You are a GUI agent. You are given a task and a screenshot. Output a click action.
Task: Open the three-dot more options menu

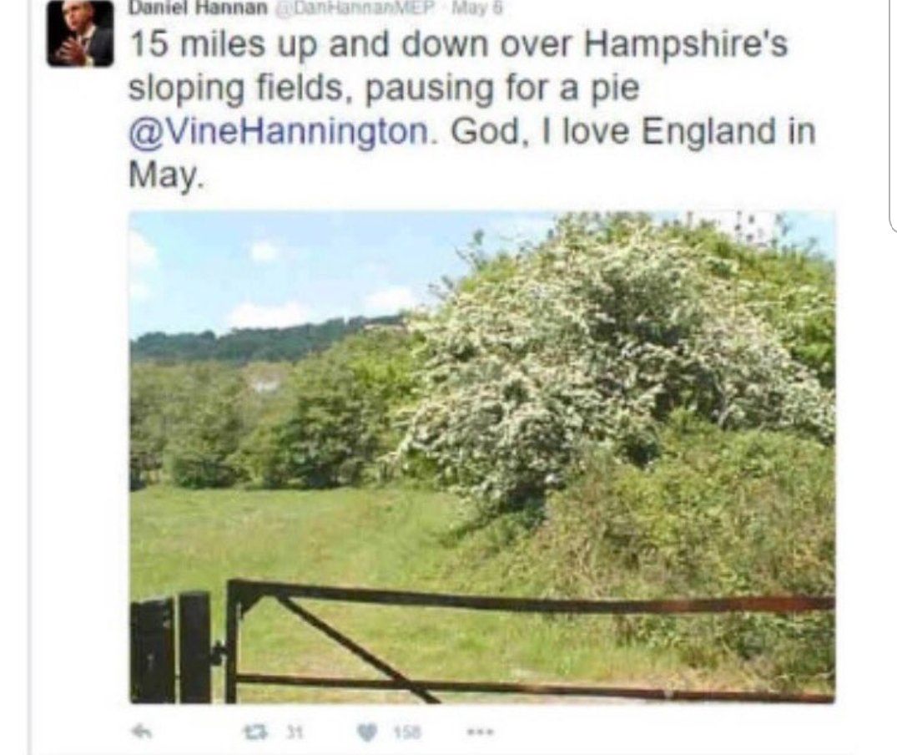[x=478, y=731]
